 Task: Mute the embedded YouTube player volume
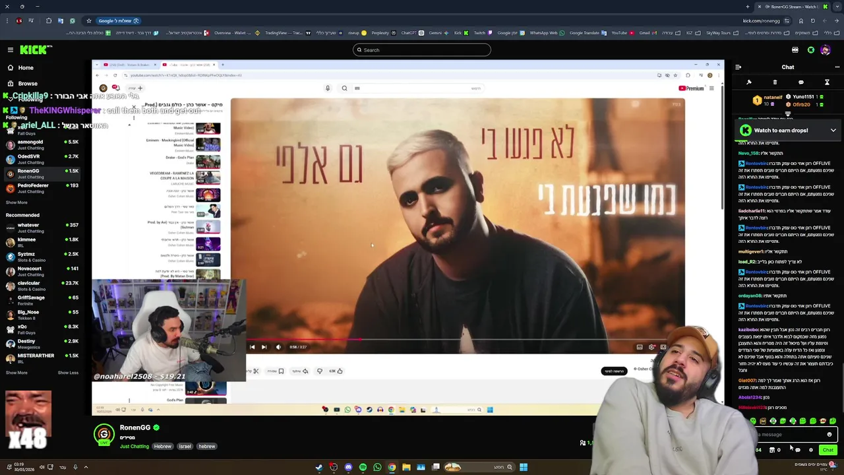[x=278, y=347]
